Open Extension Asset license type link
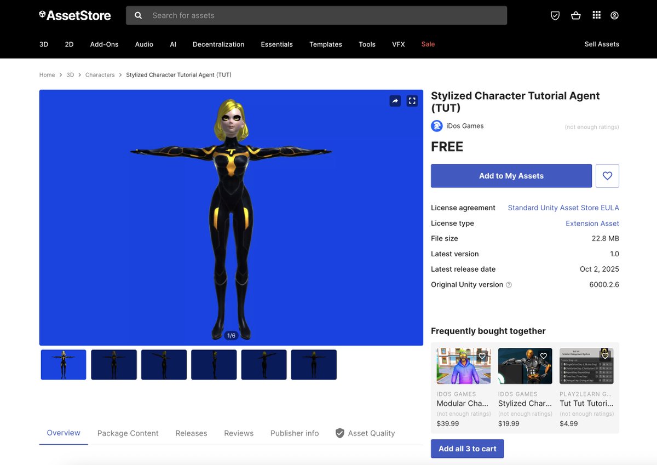 (x=592, y=223)
